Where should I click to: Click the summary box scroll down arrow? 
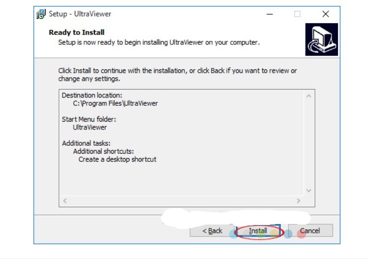click(309, 191)
